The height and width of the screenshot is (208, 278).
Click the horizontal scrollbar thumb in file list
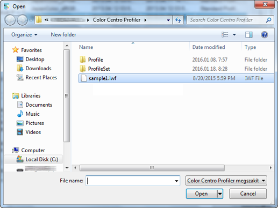[152, 168]
